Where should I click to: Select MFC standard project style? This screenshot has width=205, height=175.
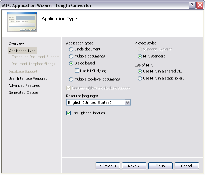click(x=140, y=56)
